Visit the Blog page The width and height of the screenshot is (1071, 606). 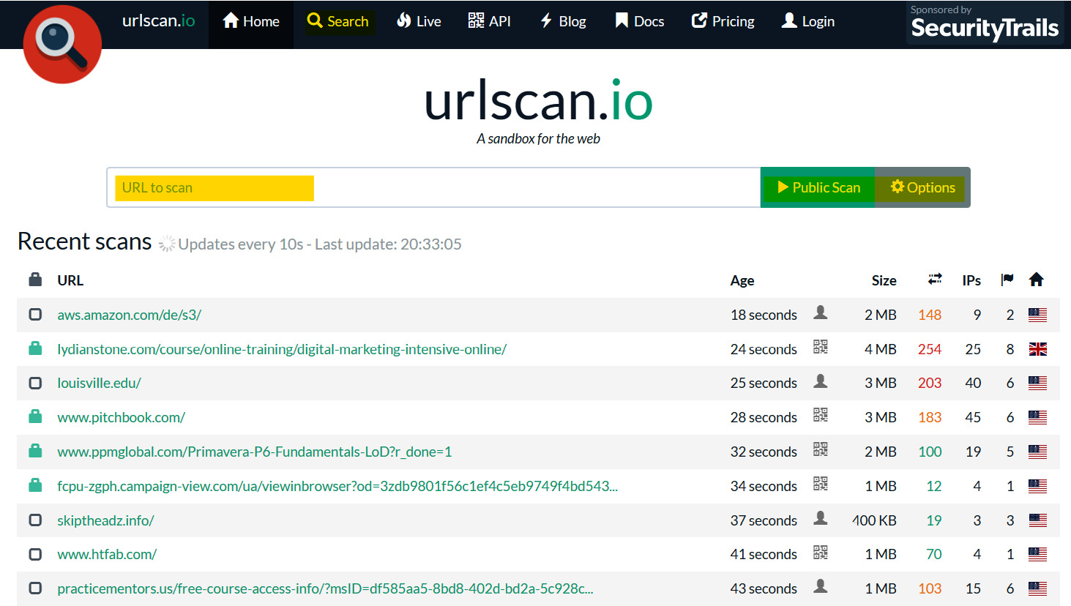tap(563, 21)
